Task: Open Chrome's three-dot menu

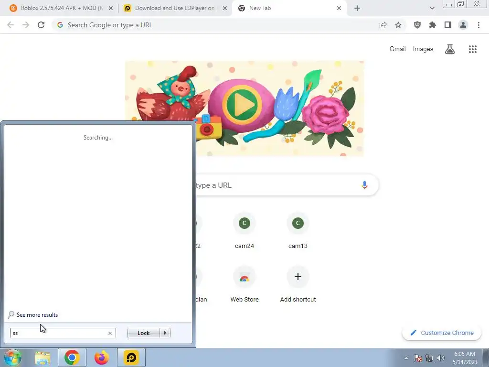Action: coord(478,25)
